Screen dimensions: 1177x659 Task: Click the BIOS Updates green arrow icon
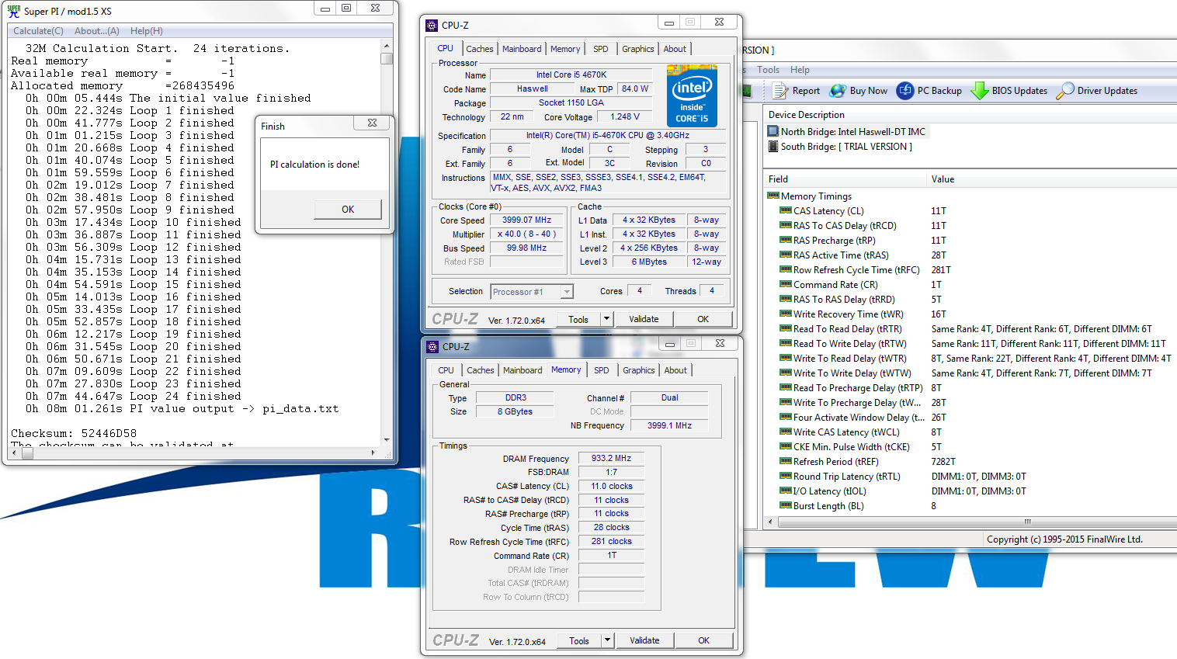[979, 91]
